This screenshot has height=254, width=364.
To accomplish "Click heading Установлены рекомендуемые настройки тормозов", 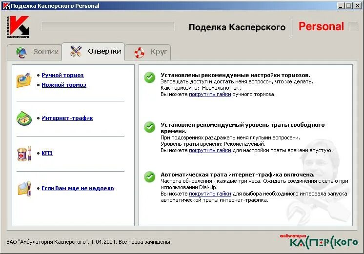I will (235, 75).
